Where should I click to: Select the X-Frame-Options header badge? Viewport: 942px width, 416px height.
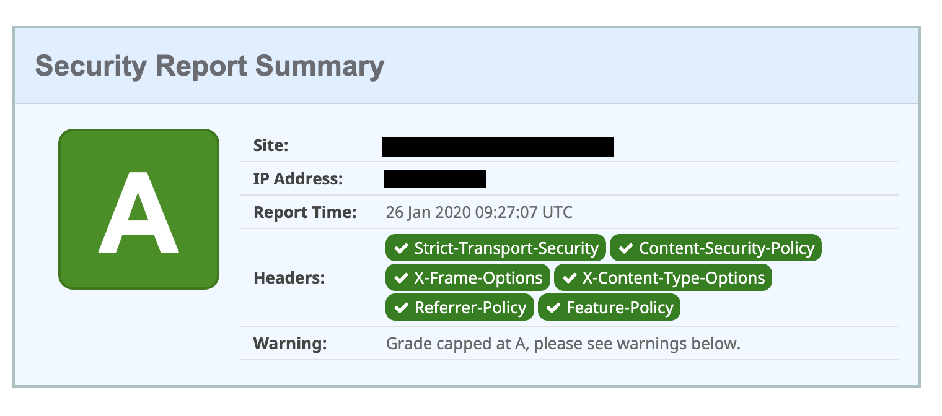coord(468,278)
